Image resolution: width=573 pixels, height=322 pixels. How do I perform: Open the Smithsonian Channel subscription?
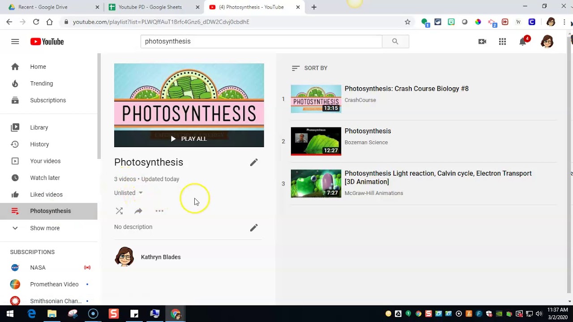coord(49,301)
